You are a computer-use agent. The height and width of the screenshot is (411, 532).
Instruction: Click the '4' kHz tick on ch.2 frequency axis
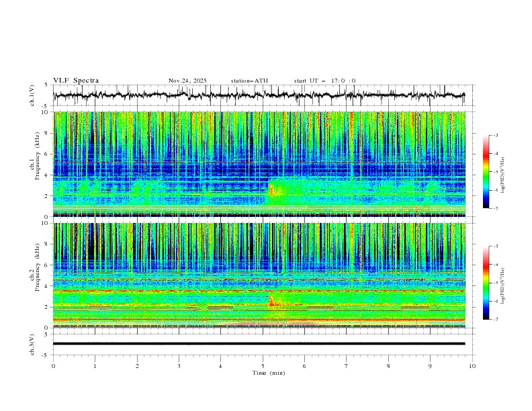(48, 286)
